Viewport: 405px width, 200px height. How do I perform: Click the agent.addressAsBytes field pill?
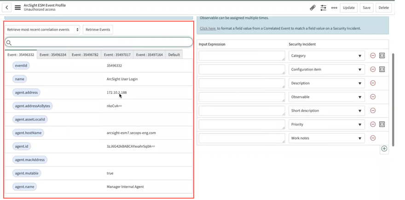33,106
